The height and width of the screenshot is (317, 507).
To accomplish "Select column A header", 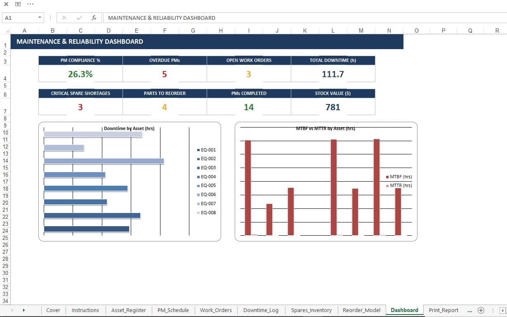I will click(x=24, y=31).
